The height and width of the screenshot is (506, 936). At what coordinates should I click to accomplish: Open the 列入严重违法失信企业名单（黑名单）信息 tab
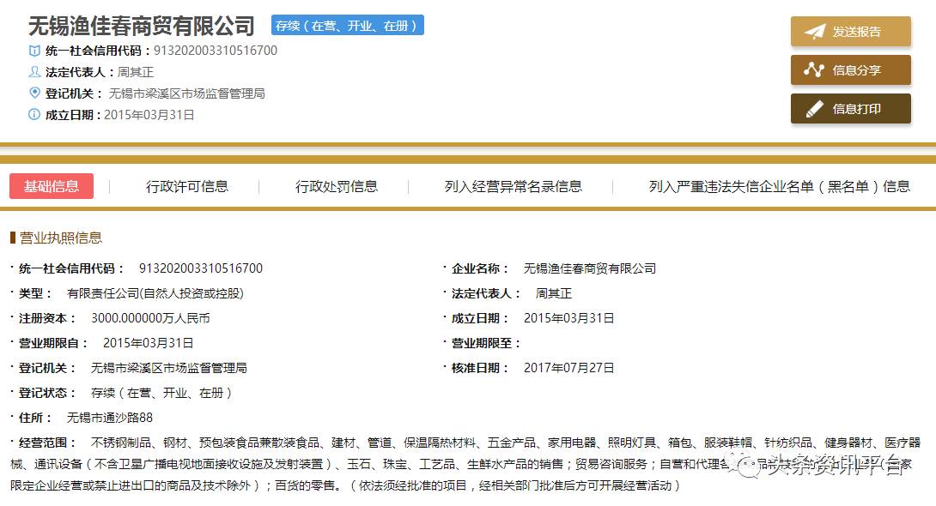pos(779,186)
